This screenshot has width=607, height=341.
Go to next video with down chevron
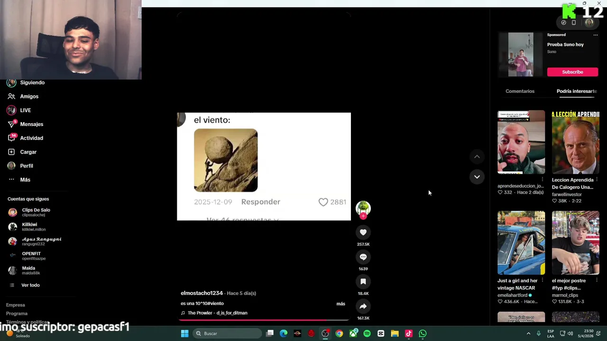tap(477, 177)
